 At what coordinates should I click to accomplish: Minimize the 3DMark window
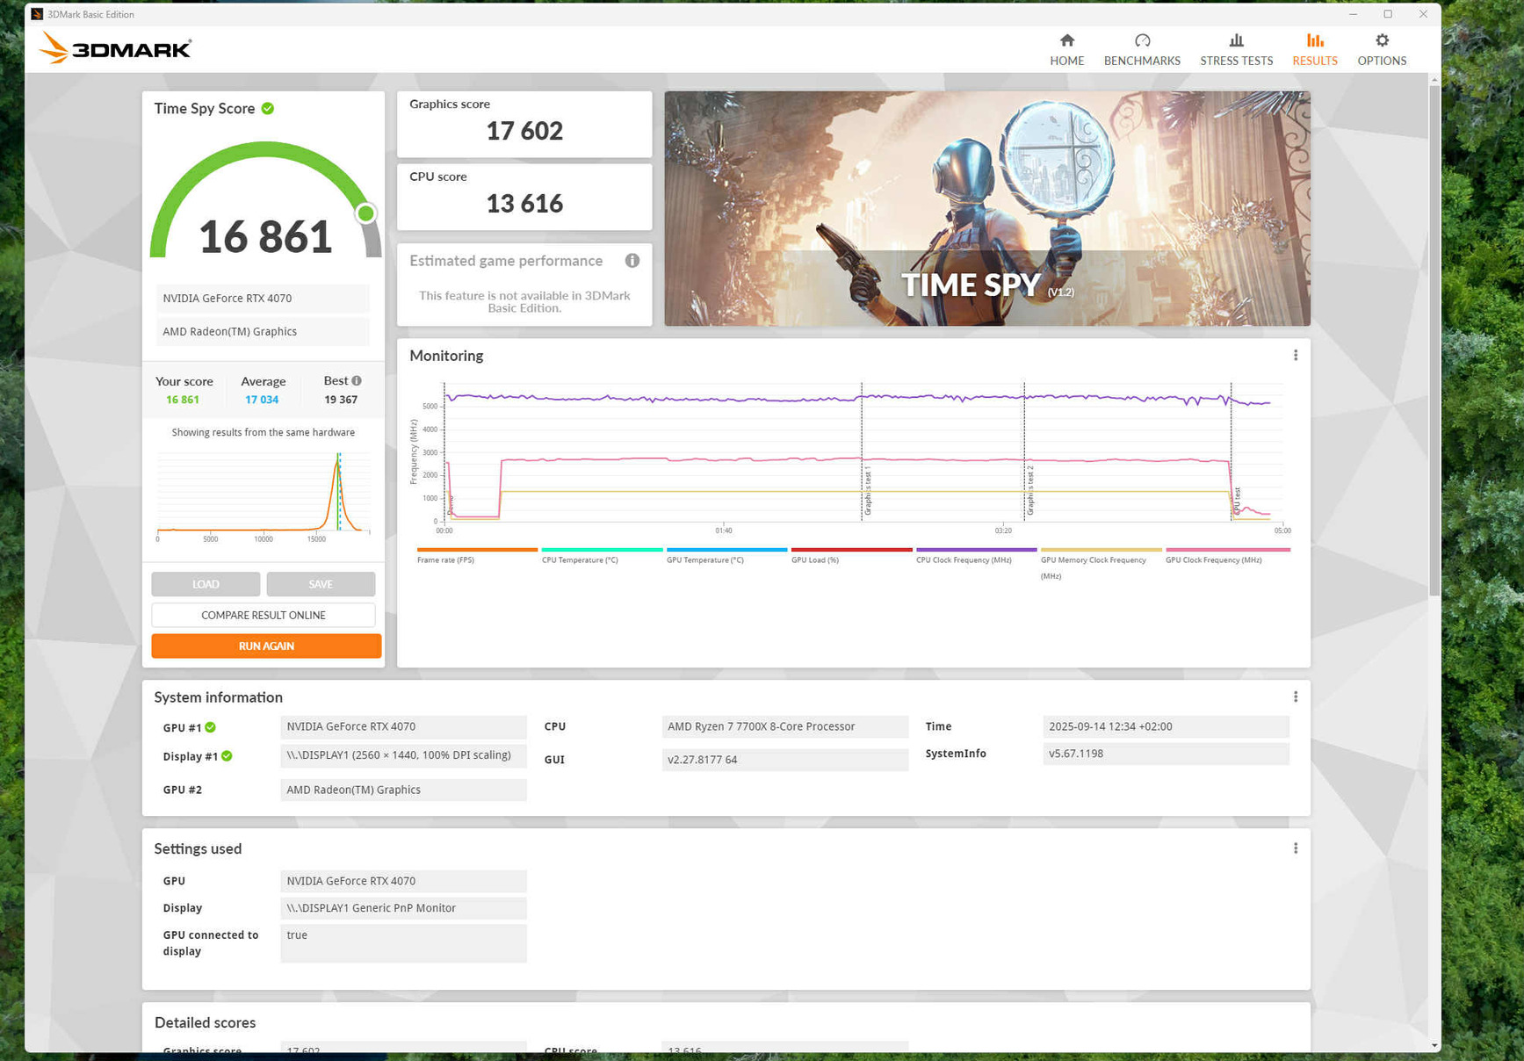coord(1353,14)
